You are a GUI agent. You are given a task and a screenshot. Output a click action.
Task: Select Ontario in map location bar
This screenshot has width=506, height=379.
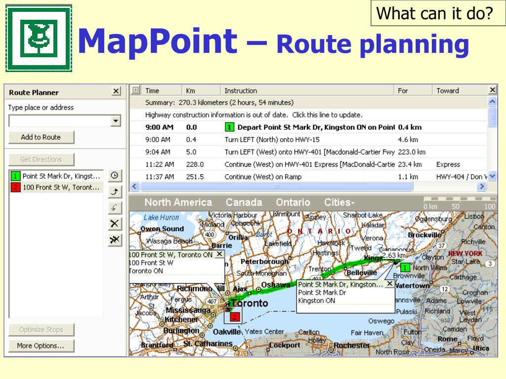(x=293, y=202)
